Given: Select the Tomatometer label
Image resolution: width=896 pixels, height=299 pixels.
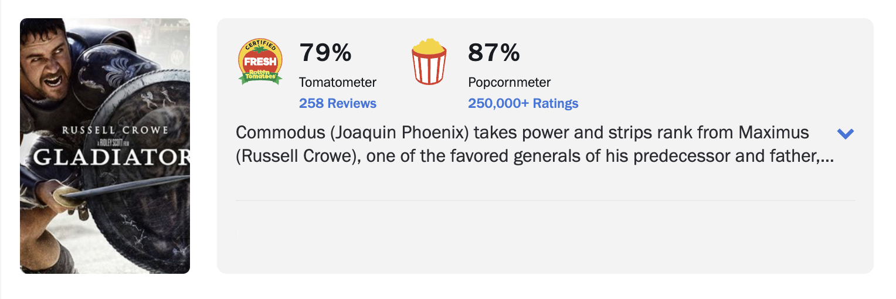Looking at the screenshot, I should pos(338,83).
